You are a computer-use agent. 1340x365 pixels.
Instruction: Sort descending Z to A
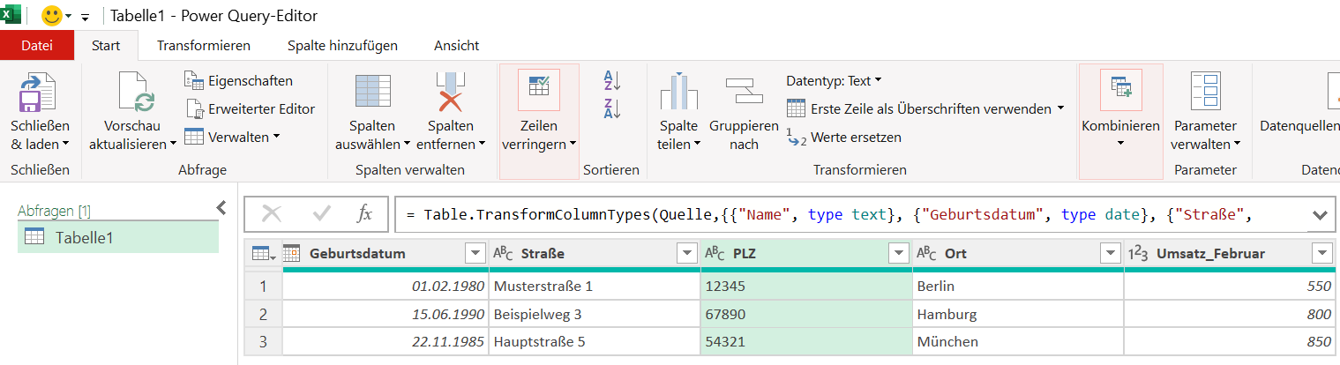[612, 108]
